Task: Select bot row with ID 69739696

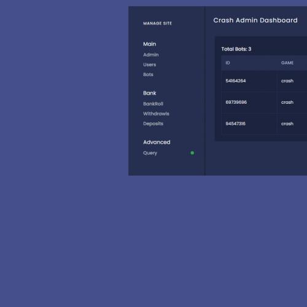Action: [264, 103]
